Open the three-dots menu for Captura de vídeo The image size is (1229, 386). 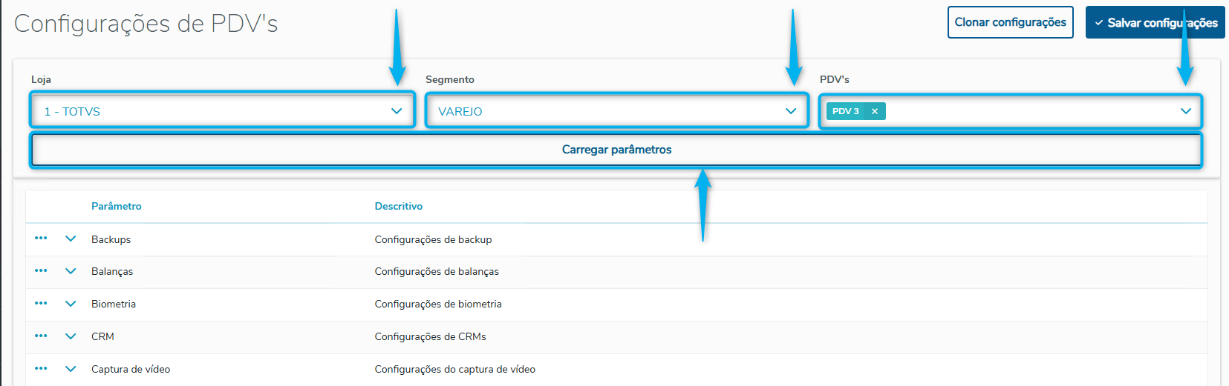tap(41, 369)
